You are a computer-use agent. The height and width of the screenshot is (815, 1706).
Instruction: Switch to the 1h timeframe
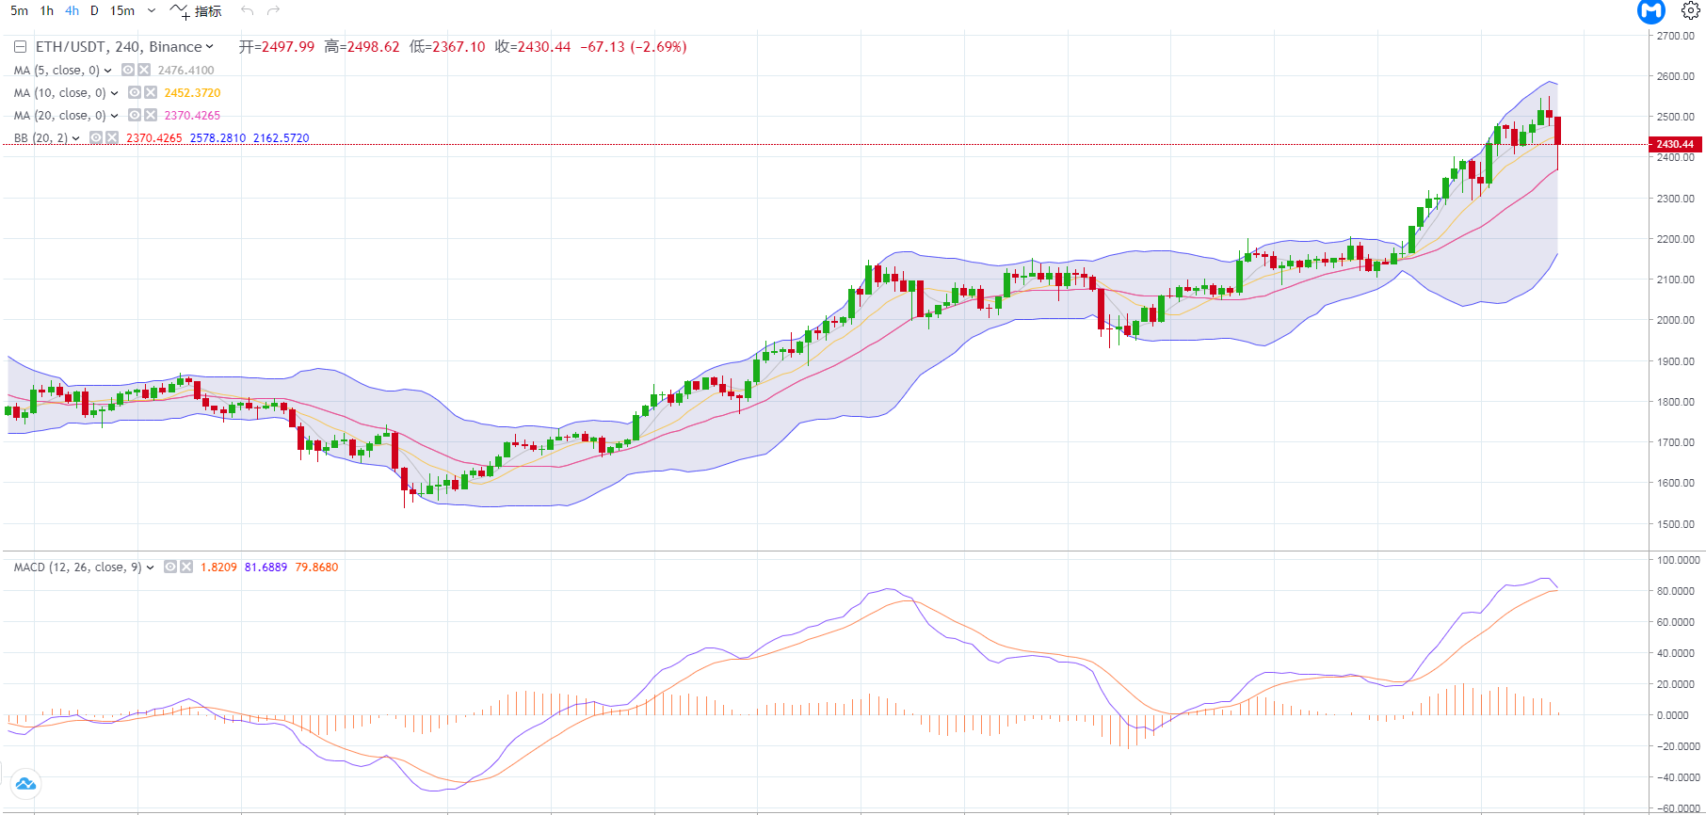tap(47, 11)
